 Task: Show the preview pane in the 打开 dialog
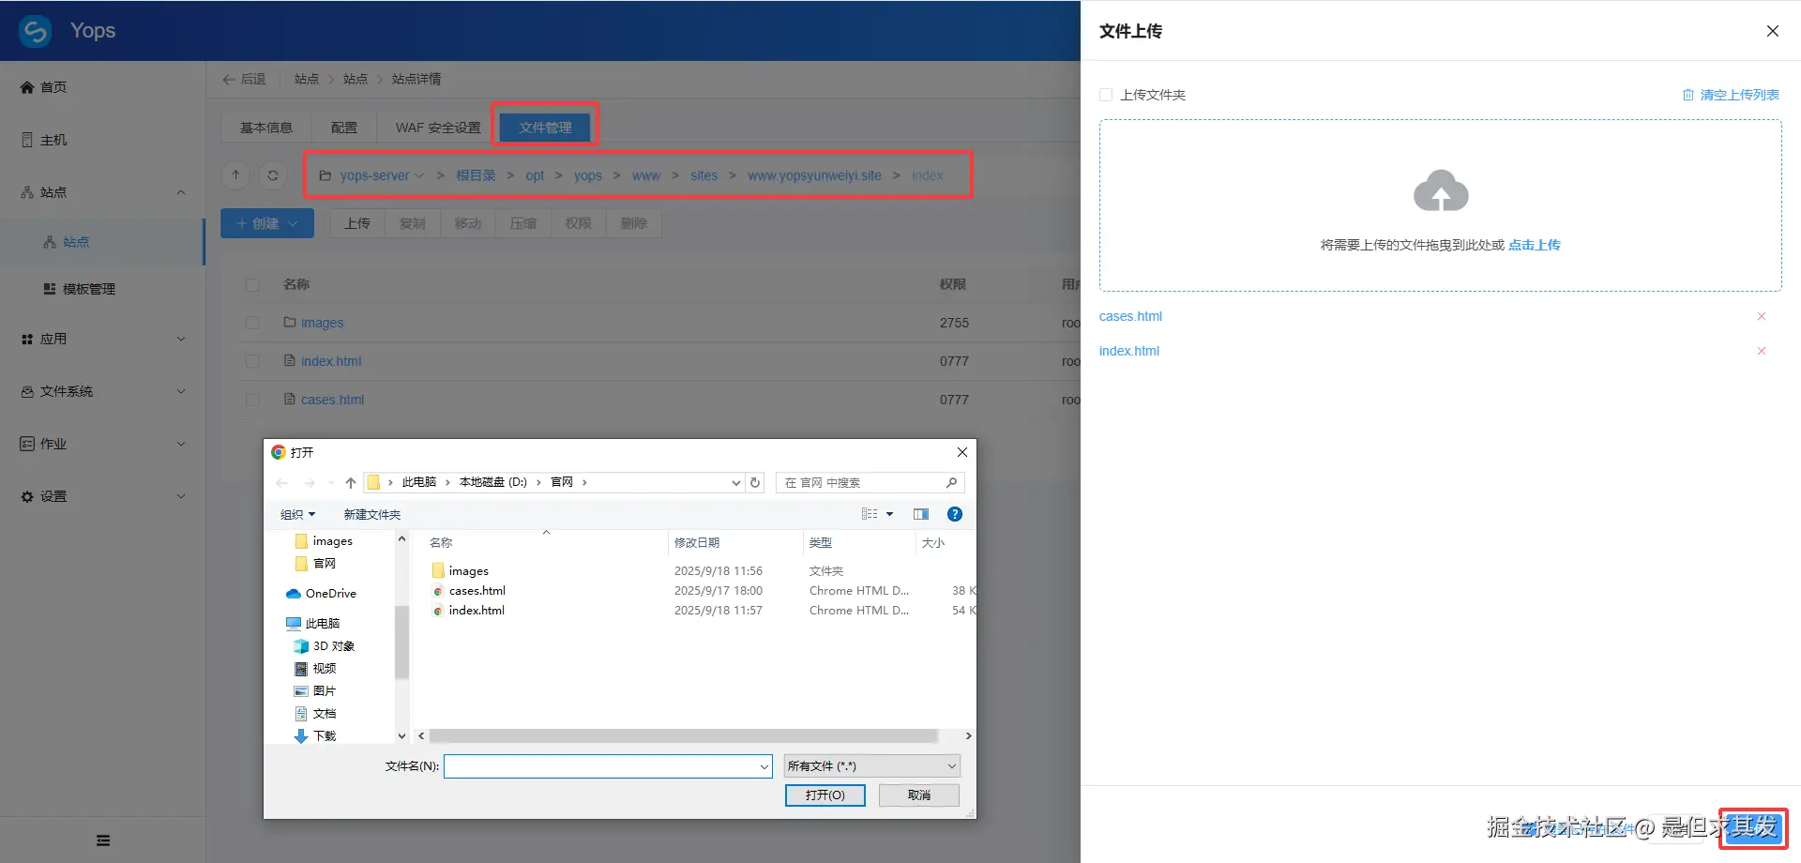(x=921, y=514)
